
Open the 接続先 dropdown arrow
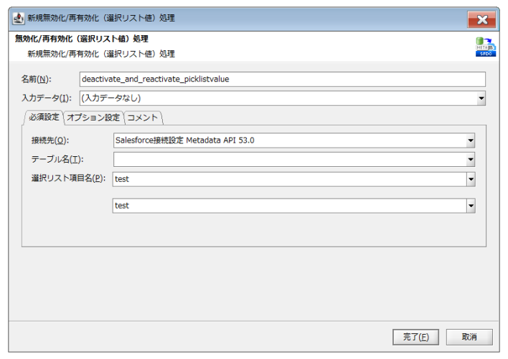pos(471,140)
